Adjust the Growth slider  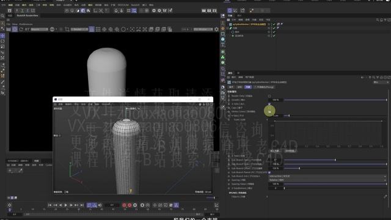coord(335,100)
